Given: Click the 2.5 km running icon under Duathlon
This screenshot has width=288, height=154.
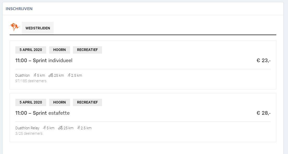Looking at the screenshot, I should (69, 75).
